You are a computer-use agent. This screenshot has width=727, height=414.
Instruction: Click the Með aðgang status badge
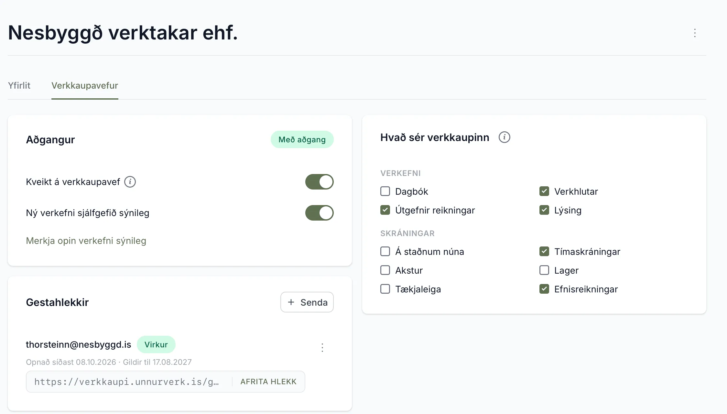(302, 139)
